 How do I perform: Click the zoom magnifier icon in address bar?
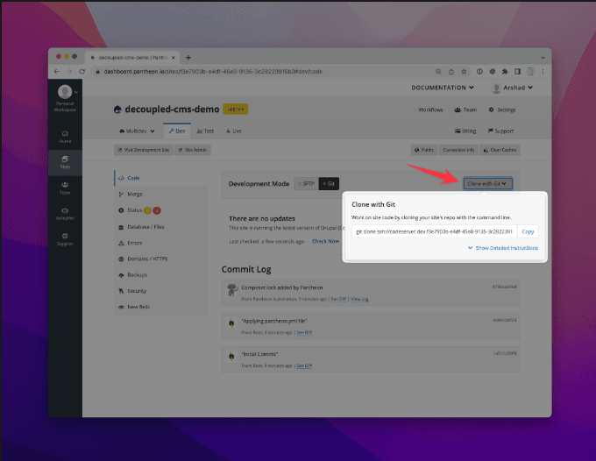[438, 72]
